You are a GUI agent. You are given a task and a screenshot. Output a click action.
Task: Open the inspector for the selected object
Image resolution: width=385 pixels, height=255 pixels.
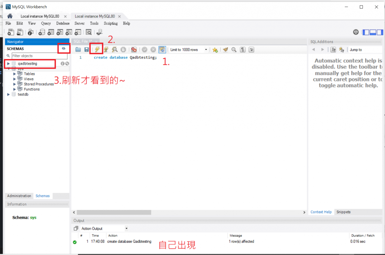click(31, 32)
